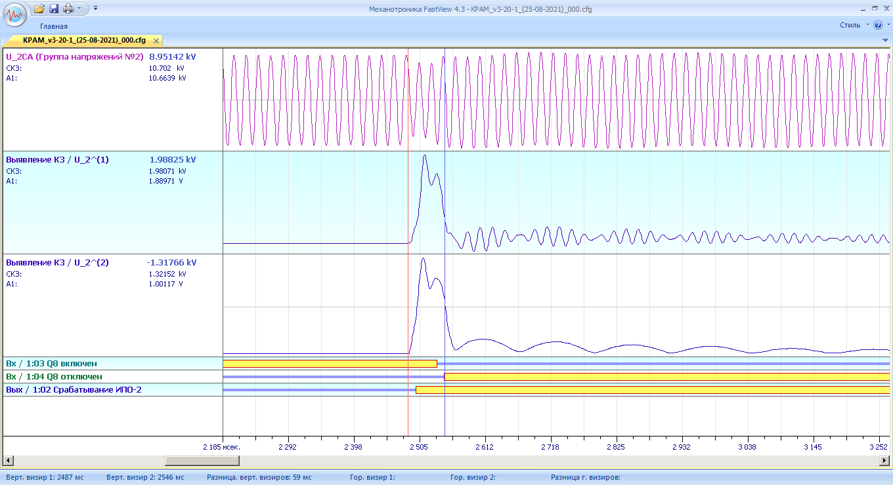This screenshot has width=893, height=485.
Task: Open Quick Access toolbar customize dropdown
Action: [x=95, y=9]
